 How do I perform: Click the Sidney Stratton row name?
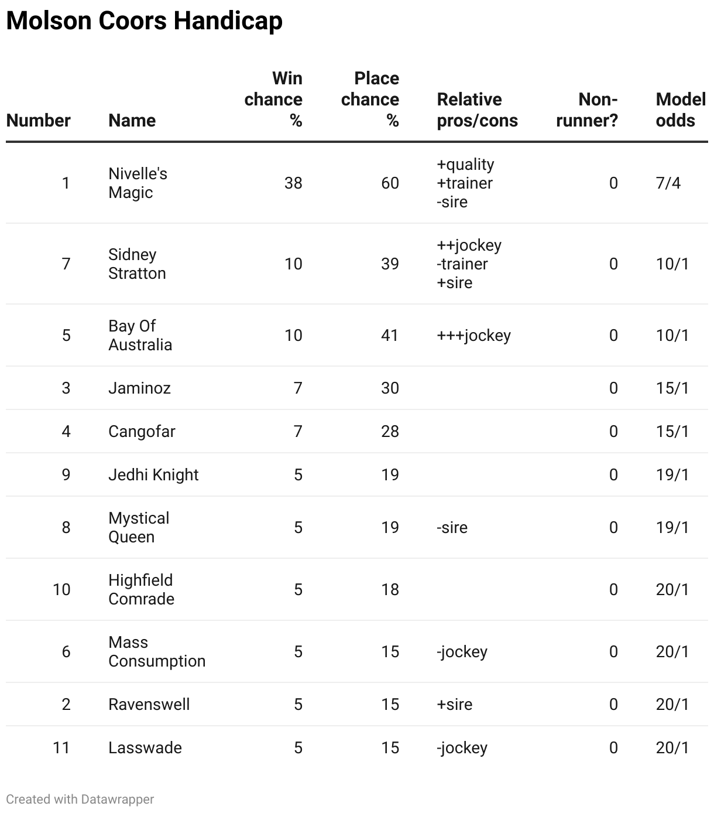(x=137, y=264)
